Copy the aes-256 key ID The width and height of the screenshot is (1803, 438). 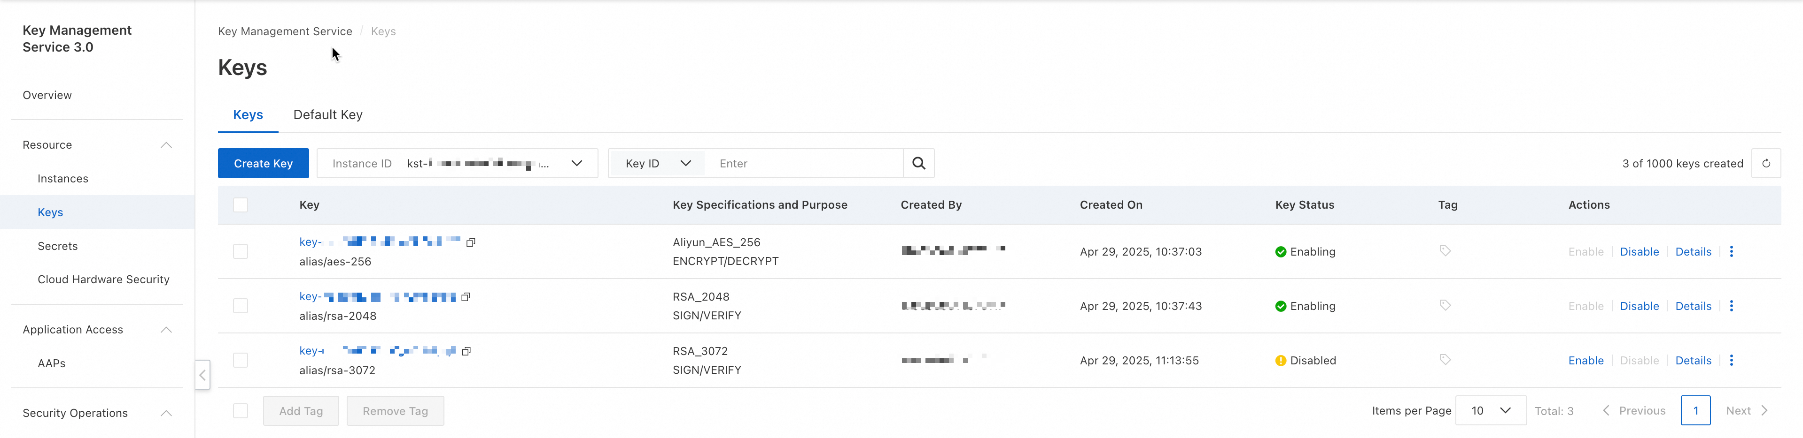pyautogui.click(x=471, y=242)
